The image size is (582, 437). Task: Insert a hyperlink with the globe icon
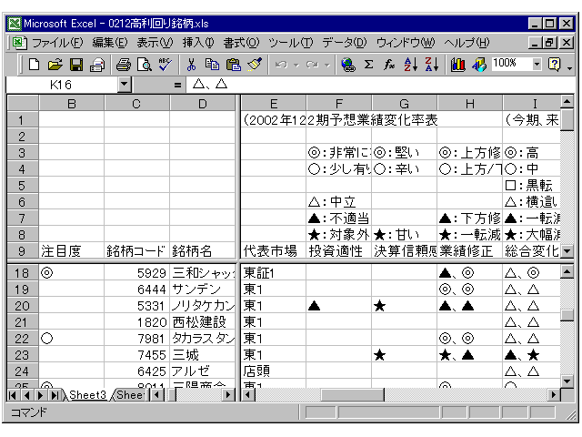(x=347, y=65)
